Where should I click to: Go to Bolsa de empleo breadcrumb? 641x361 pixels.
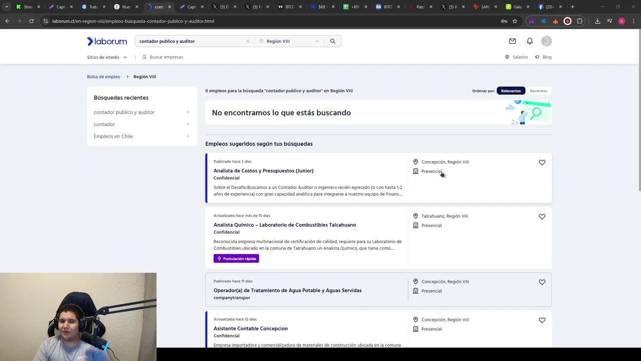coord(104,77)
